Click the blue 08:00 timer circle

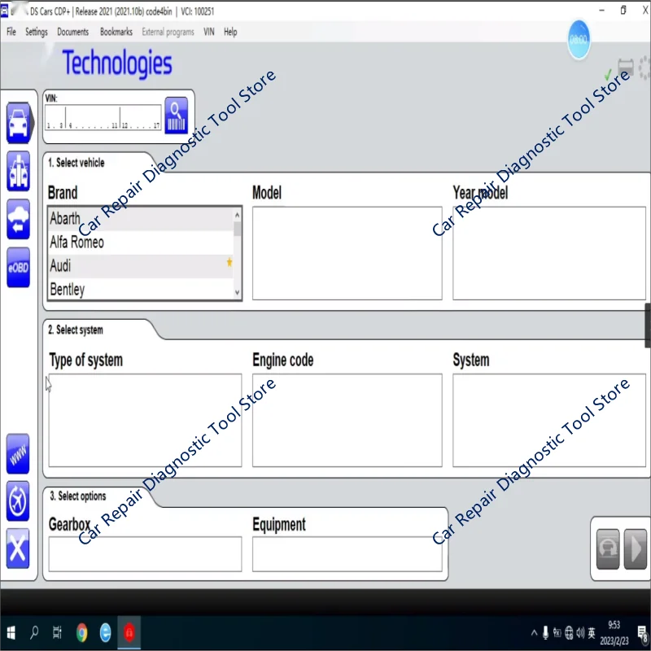click(x=579, y=39)
